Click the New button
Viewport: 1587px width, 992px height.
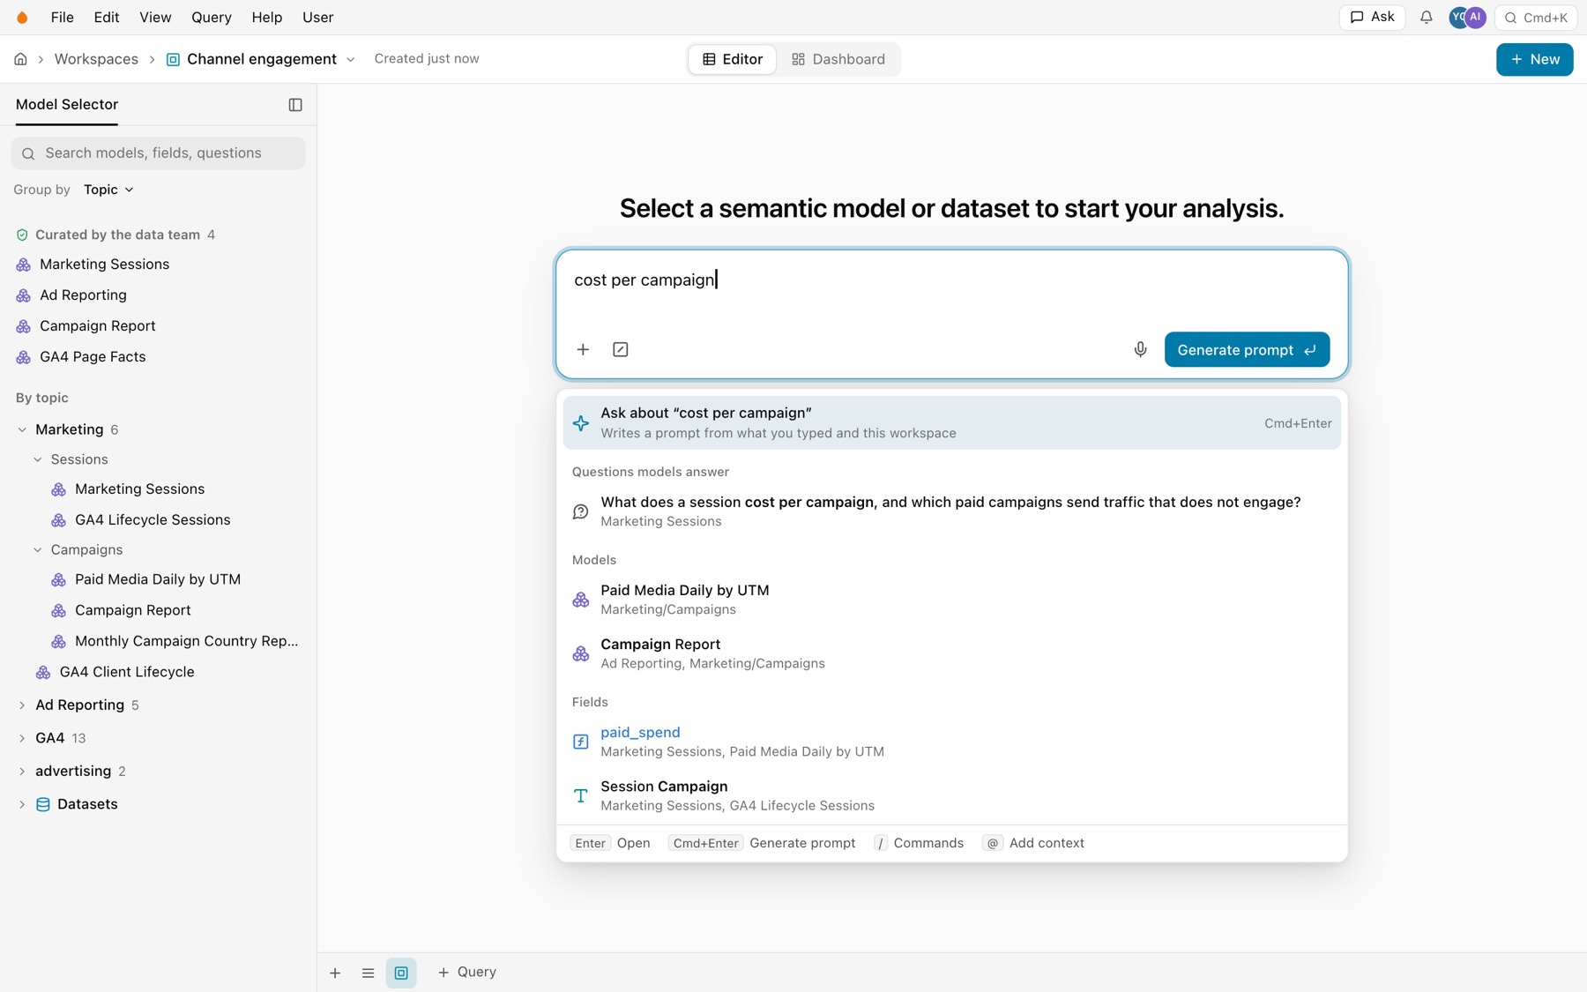1534,59
